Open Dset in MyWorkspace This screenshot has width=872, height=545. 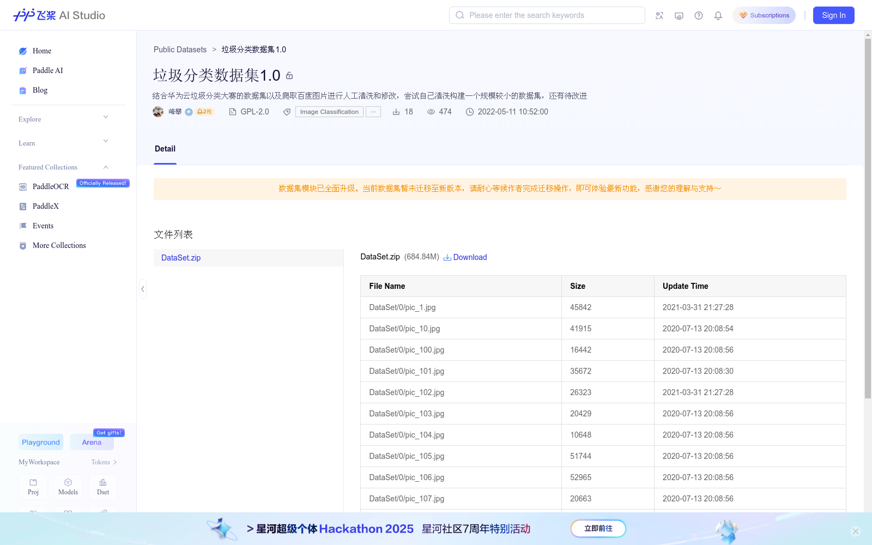click(x=103, y=487)
